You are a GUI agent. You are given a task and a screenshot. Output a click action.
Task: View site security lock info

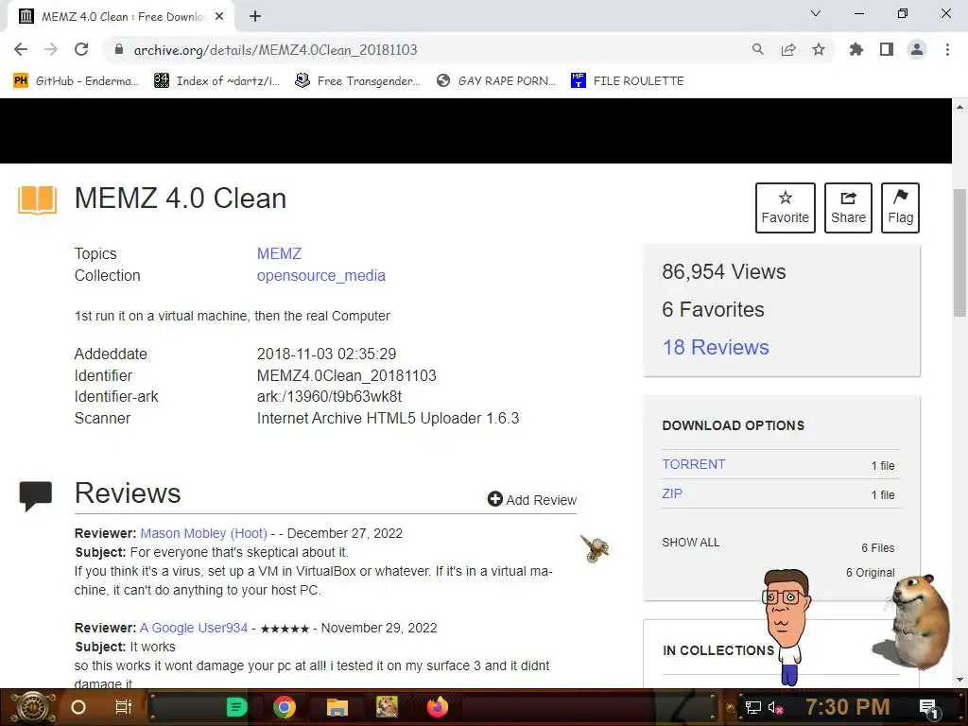coord(119,49)
